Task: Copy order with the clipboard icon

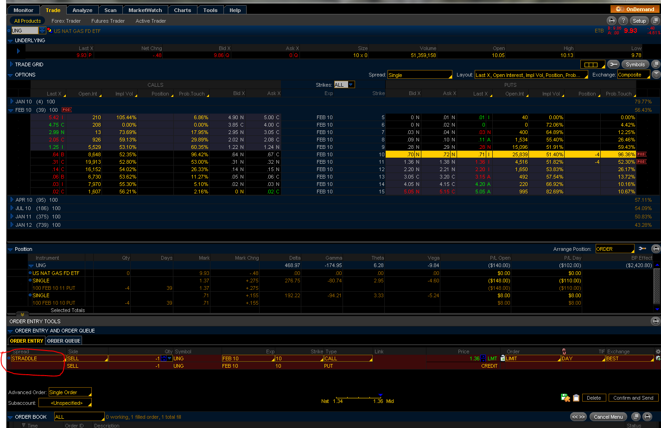Action: click(x=576, y=398)
